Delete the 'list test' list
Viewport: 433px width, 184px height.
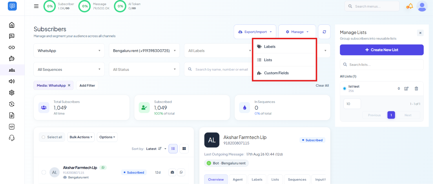tap(416, 88)
